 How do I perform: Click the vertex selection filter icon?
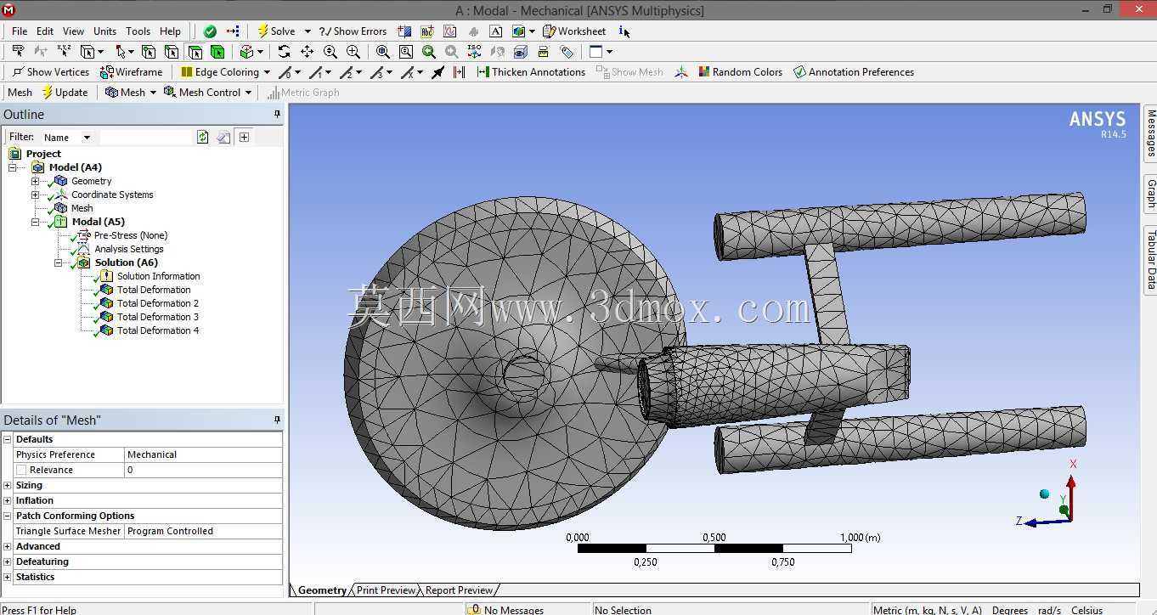pyautogui.click(x=149, y=52)
